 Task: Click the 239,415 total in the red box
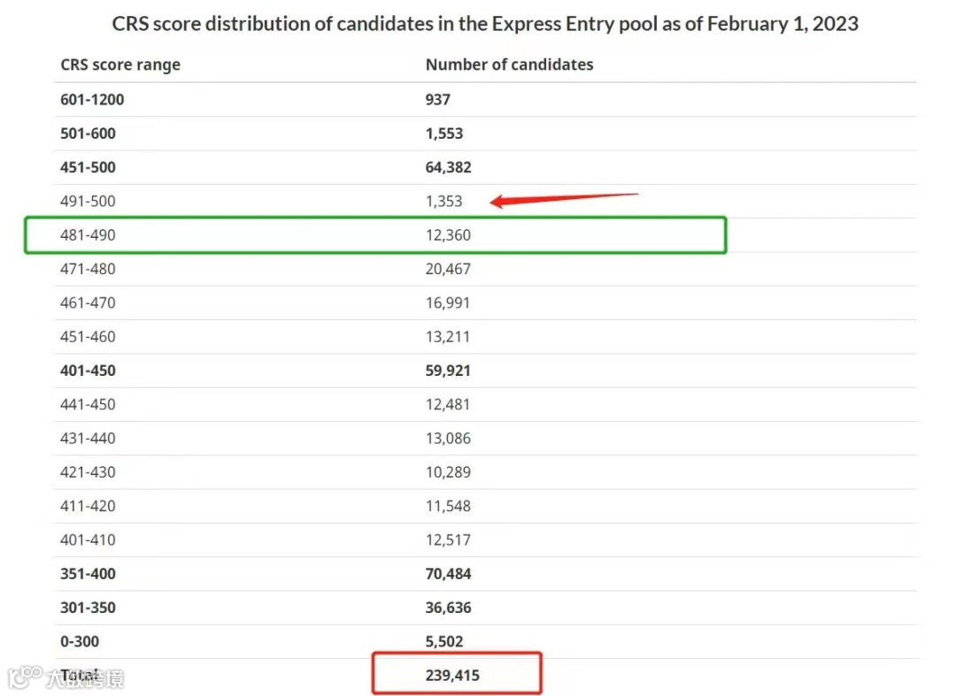click(452, 676)
